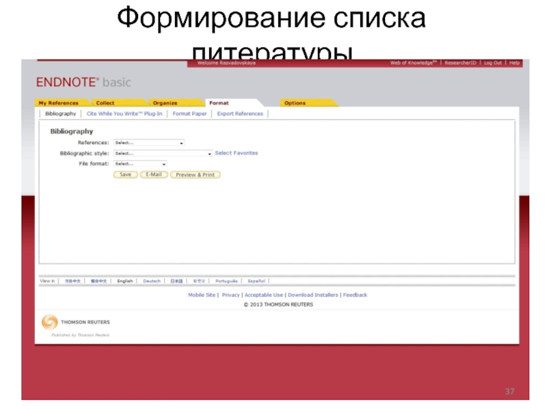
Task: Click the Welcome Razvadovskaya text
Action: 226,63
